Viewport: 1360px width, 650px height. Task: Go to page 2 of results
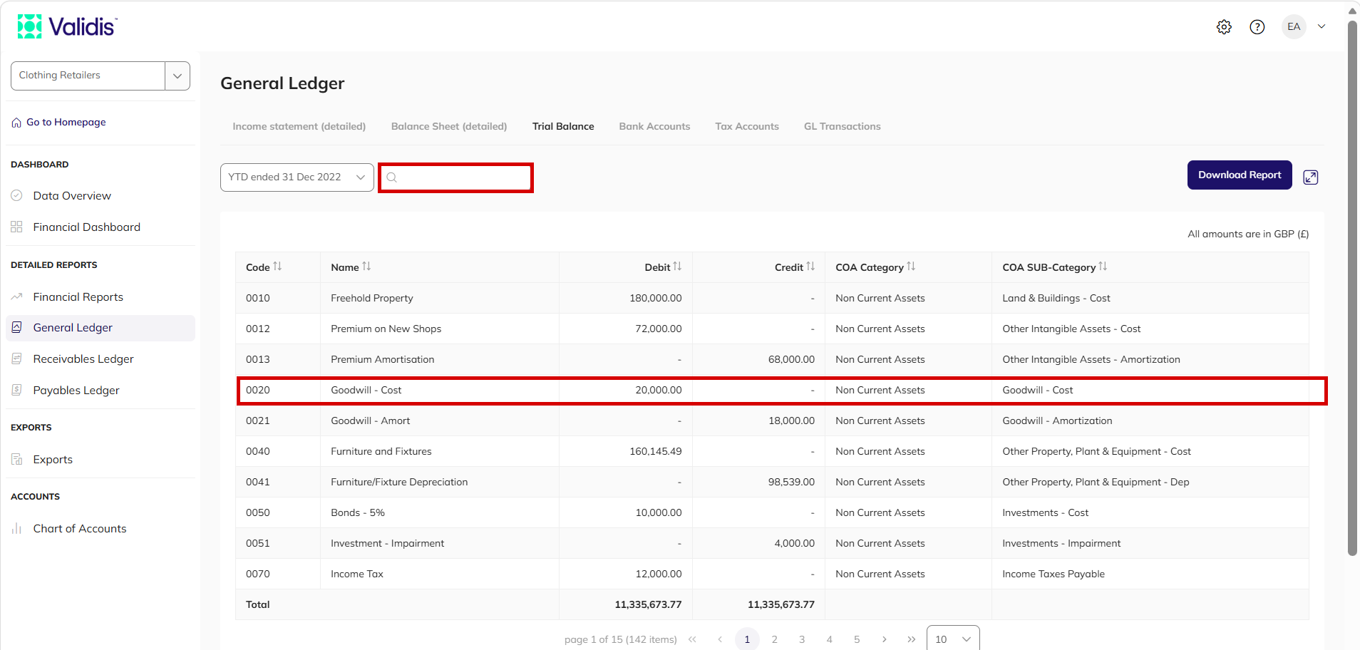point(775,639)
